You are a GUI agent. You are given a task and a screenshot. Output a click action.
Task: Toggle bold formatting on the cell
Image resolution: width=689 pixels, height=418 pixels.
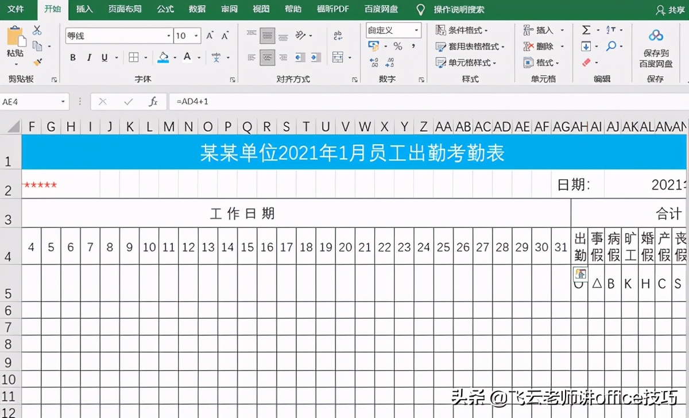coord(73,57)
